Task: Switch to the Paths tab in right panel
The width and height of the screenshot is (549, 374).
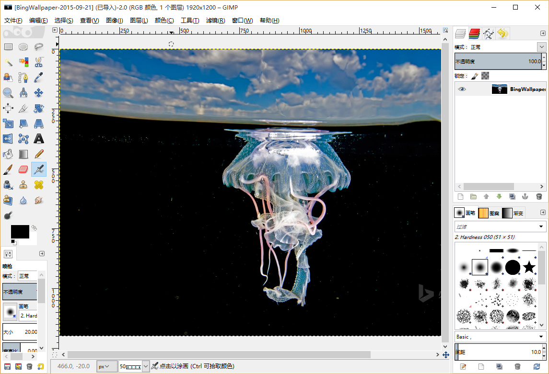Action: point(489,34)
